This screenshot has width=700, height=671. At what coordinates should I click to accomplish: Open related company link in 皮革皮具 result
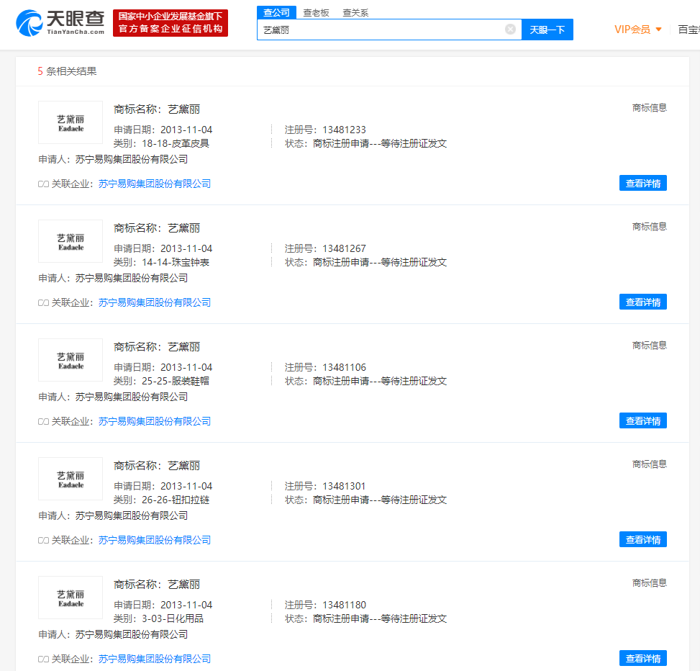[x=155, y=184]
